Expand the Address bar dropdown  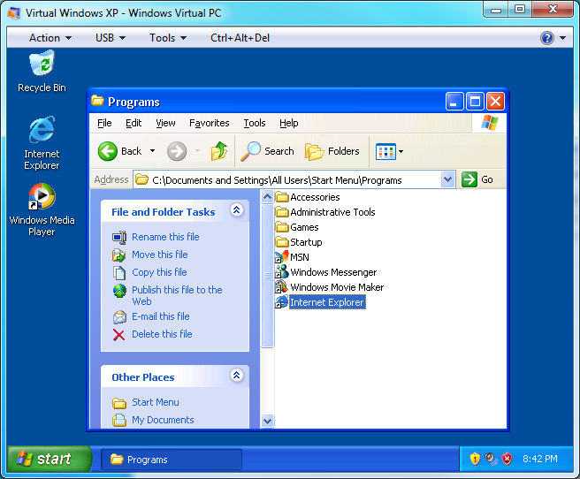coord(447,179)
